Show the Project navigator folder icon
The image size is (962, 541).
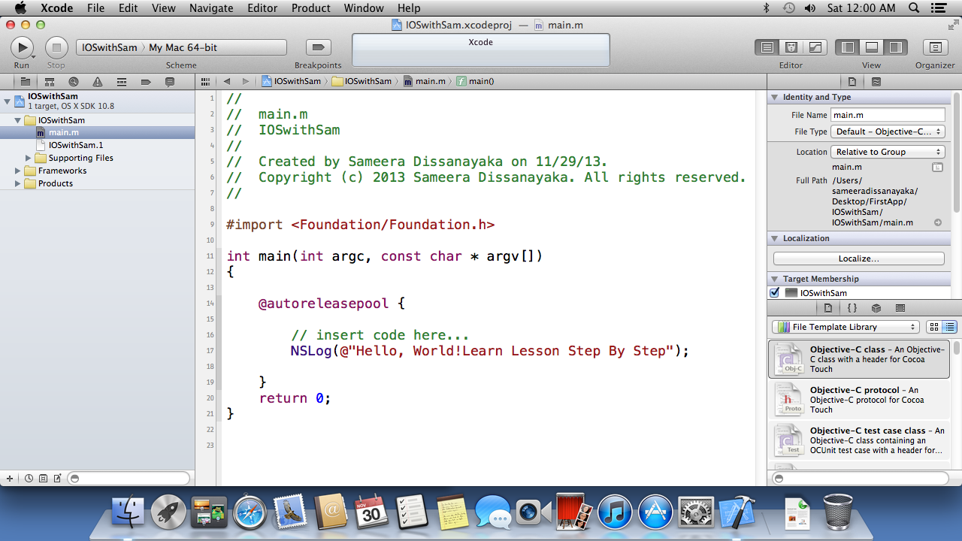pos(26,81)
